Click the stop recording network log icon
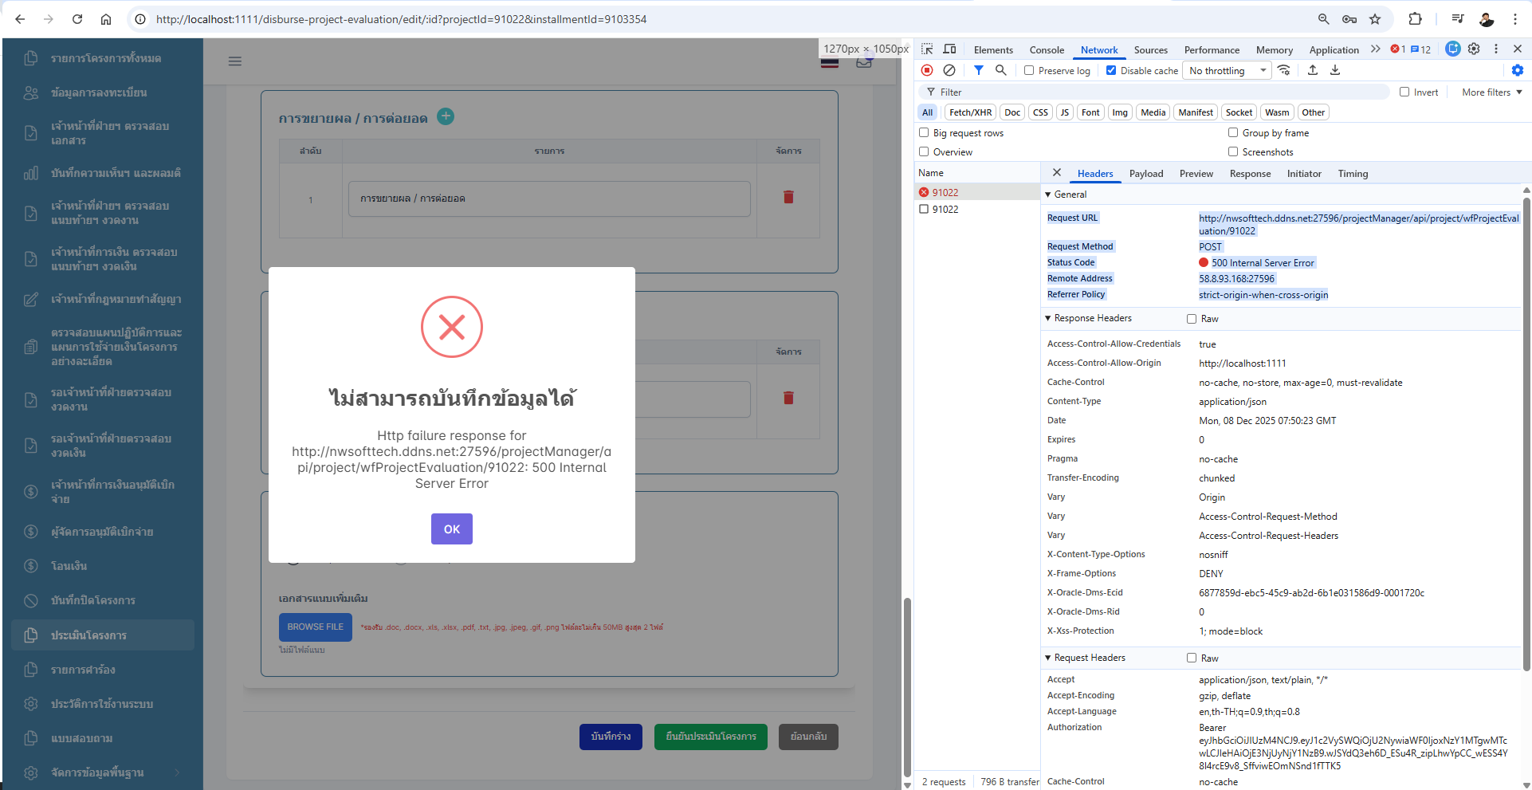 [927, 70]
